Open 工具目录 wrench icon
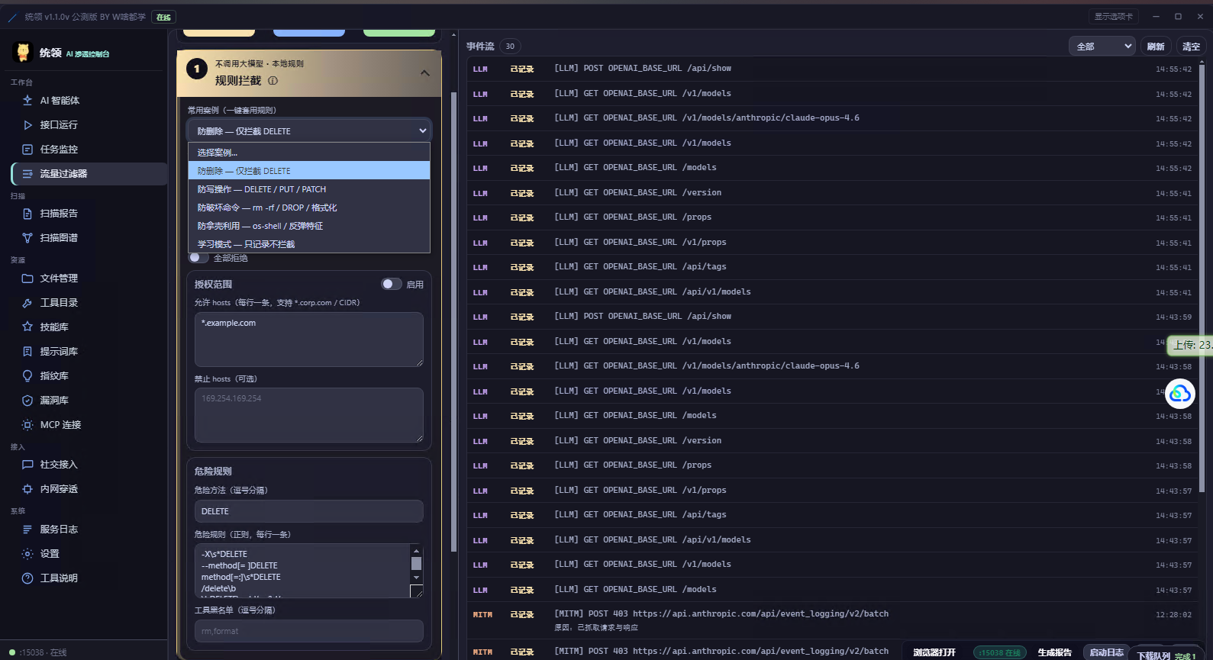 tap(27, 303)
